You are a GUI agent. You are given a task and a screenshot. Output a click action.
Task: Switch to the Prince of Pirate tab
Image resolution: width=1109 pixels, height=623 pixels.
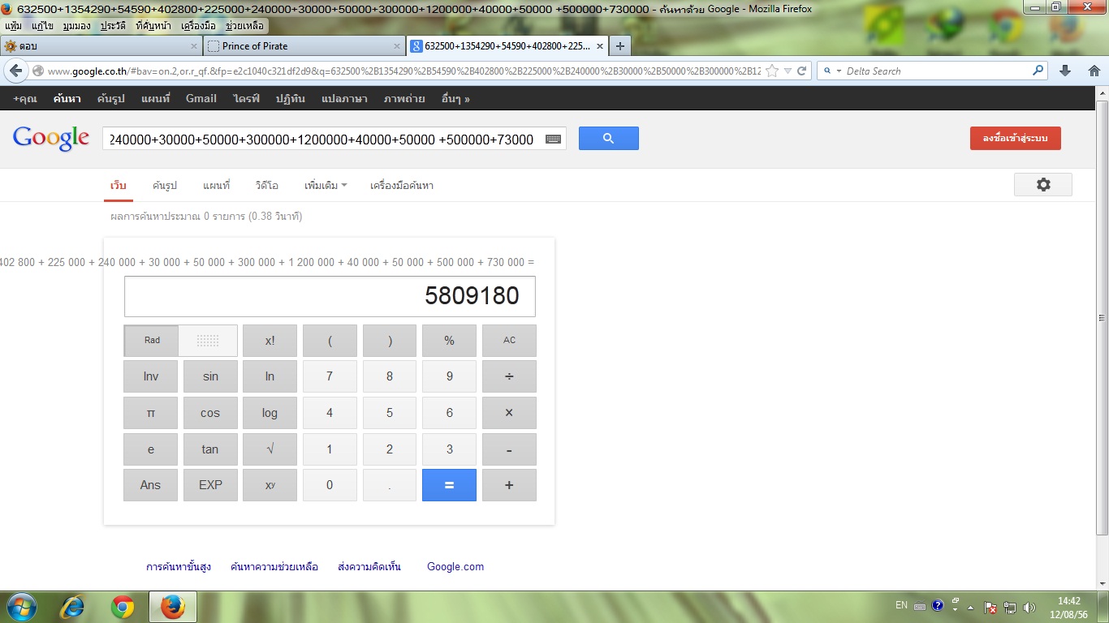click(304, 46)
